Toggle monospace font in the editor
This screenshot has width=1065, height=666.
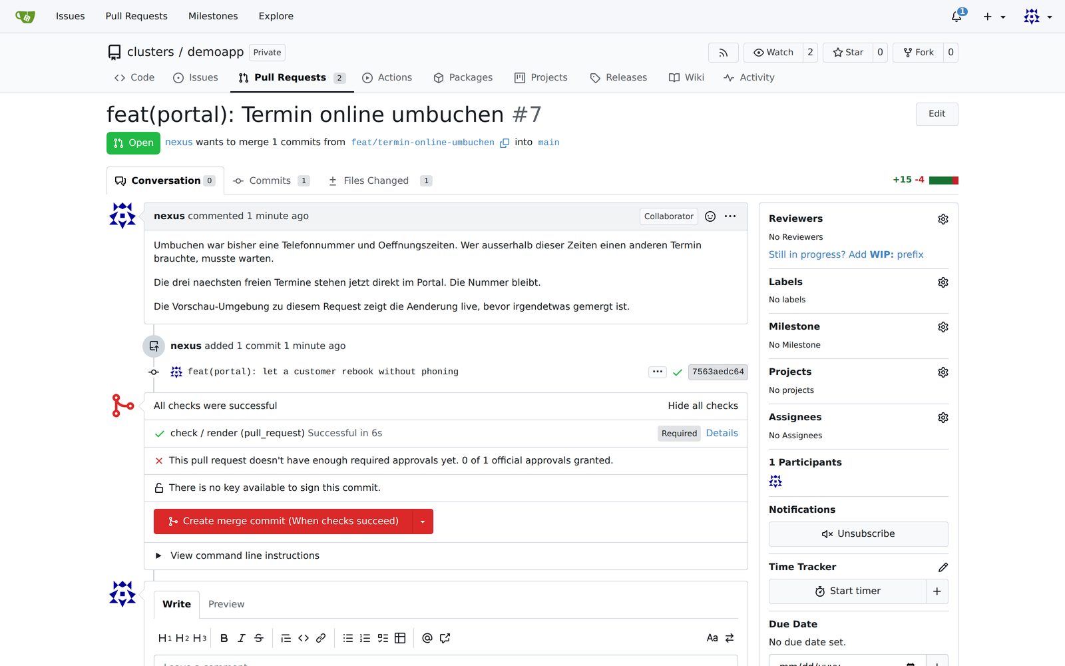click(x=712, y=638)
